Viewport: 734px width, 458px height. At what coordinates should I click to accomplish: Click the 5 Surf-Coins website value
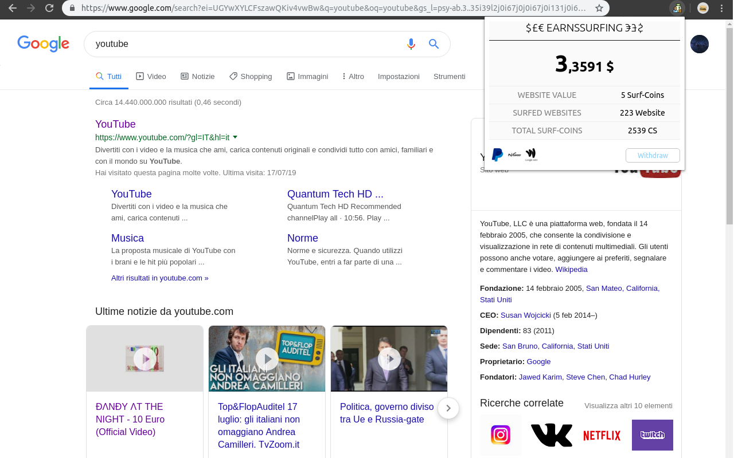[x=642, y=95]
